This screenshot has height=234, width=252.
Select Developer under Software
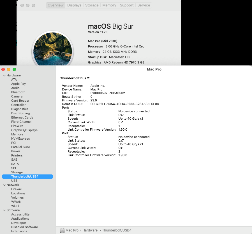19,223
